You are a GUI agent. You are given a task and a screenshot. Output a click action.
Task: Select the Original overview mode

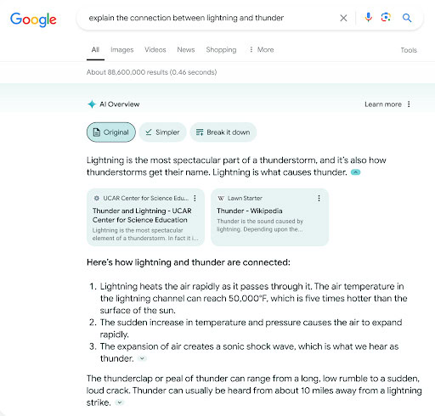click(x=111, y=132)
